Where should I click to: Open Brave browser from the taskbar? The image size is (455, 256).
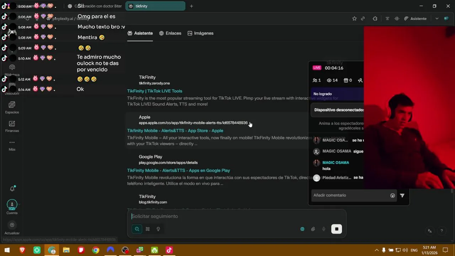pos(22,250)
